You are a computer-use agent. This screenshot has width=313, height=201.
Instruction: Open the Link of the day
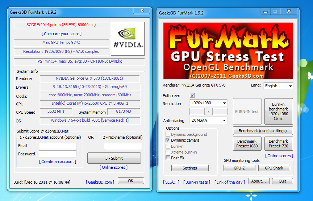coord(230,182)
